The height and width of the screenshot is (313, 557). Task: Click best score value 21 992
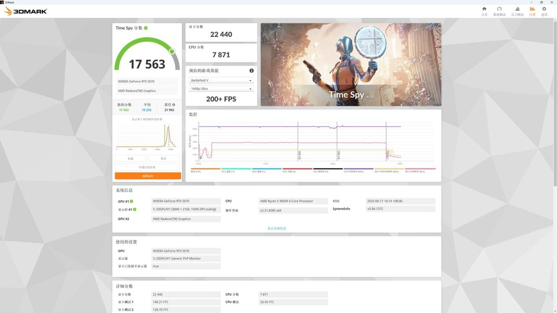[x=169, y=110]
